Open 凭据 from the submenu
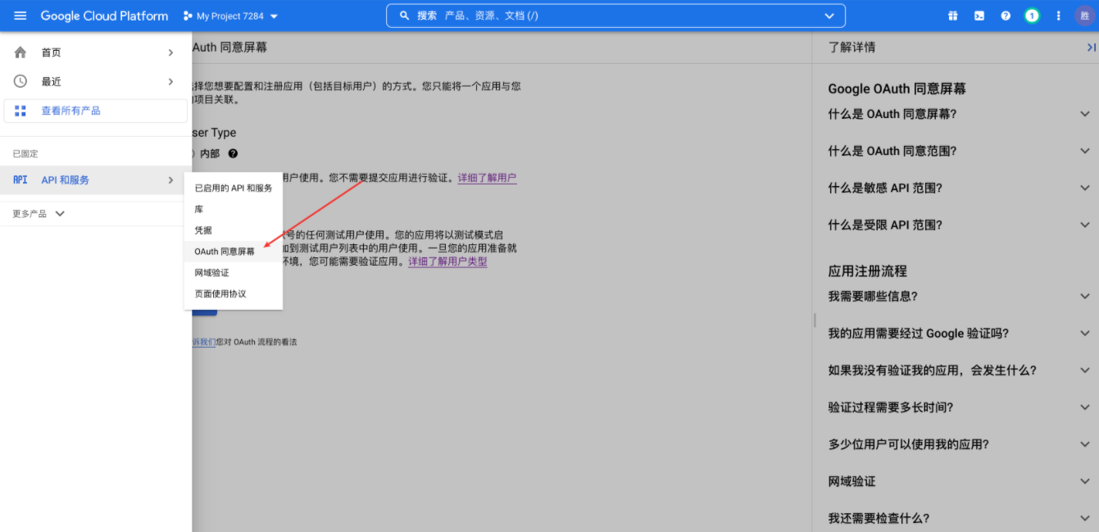Screen dimensions: 1099x532 pyautogui.click(x=234, y=230)
